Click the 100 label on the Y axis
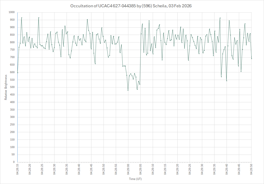264x184 pixels. tap(12, 147)
